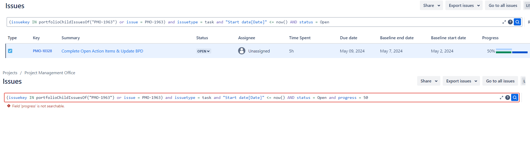Click the May 7, 2024 baseline end cell
Screen dimensions: 530x141
coord(391,51)
